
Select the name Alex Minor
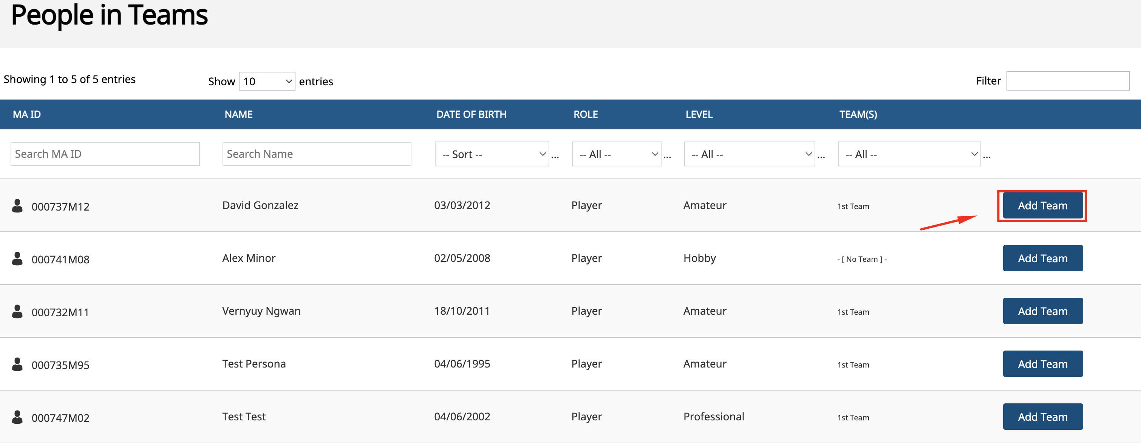[249, 258]
